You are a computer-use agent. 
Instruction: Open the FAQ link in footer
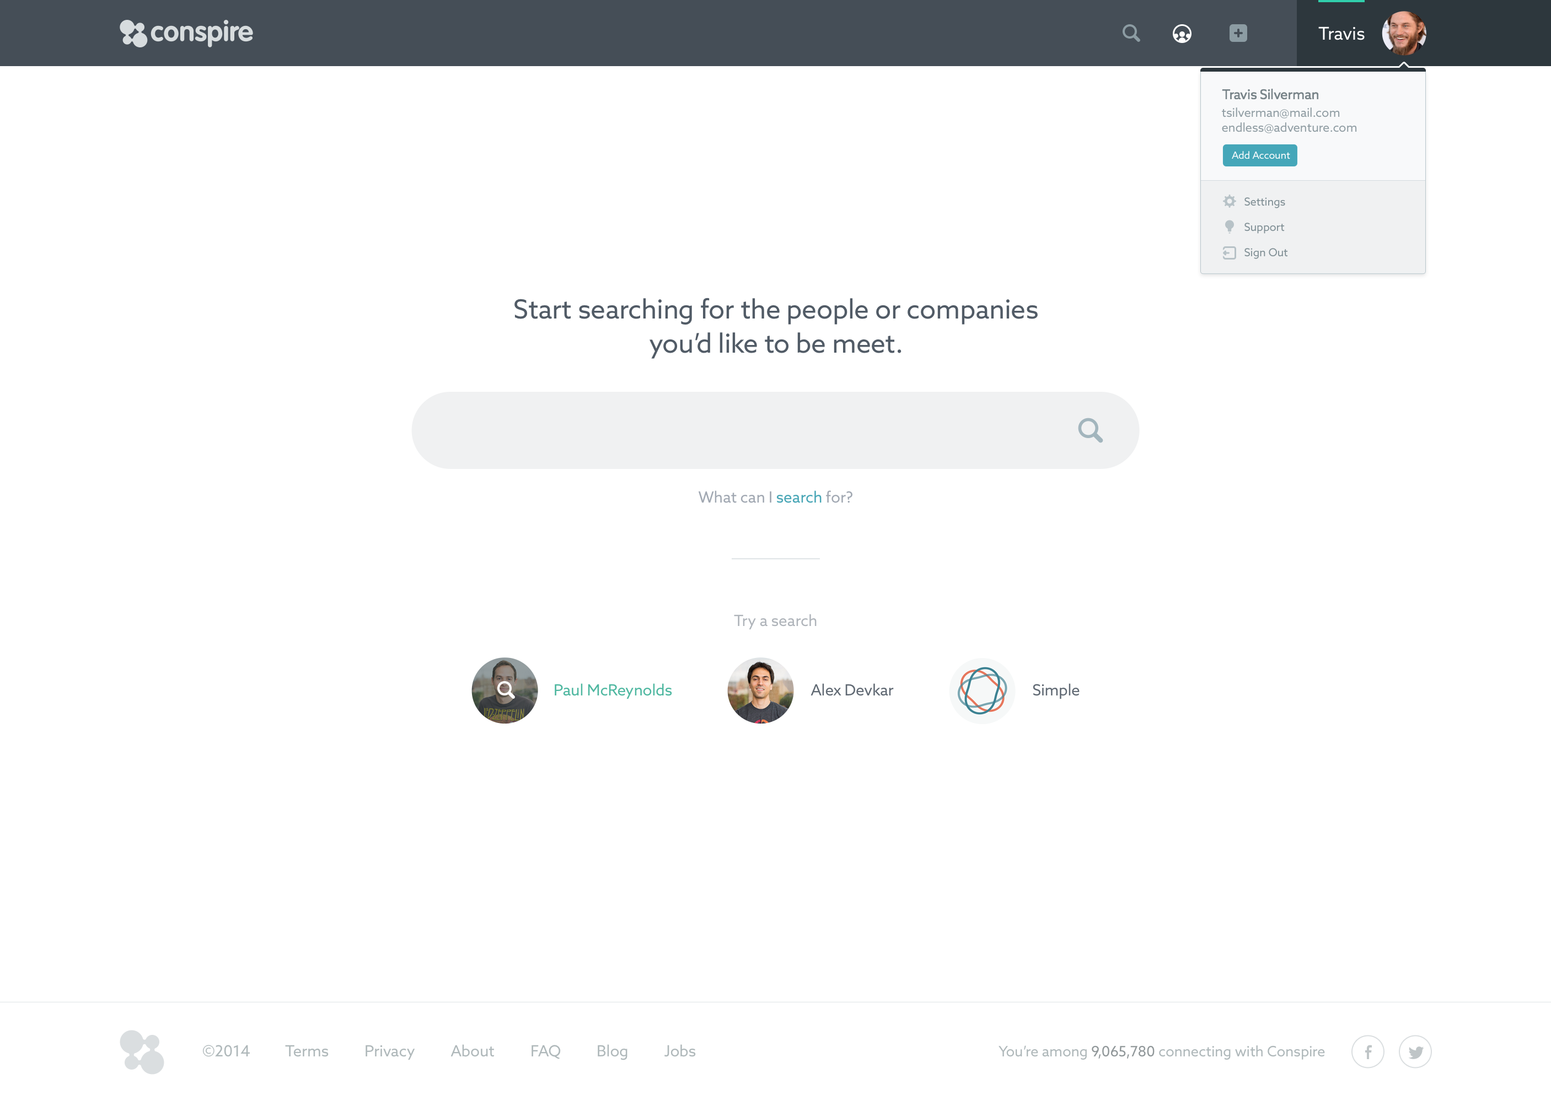(x=545, y=1051)
